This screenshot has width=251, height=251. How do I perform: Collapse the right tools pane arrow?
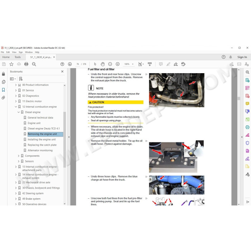[x=242, y=137]
